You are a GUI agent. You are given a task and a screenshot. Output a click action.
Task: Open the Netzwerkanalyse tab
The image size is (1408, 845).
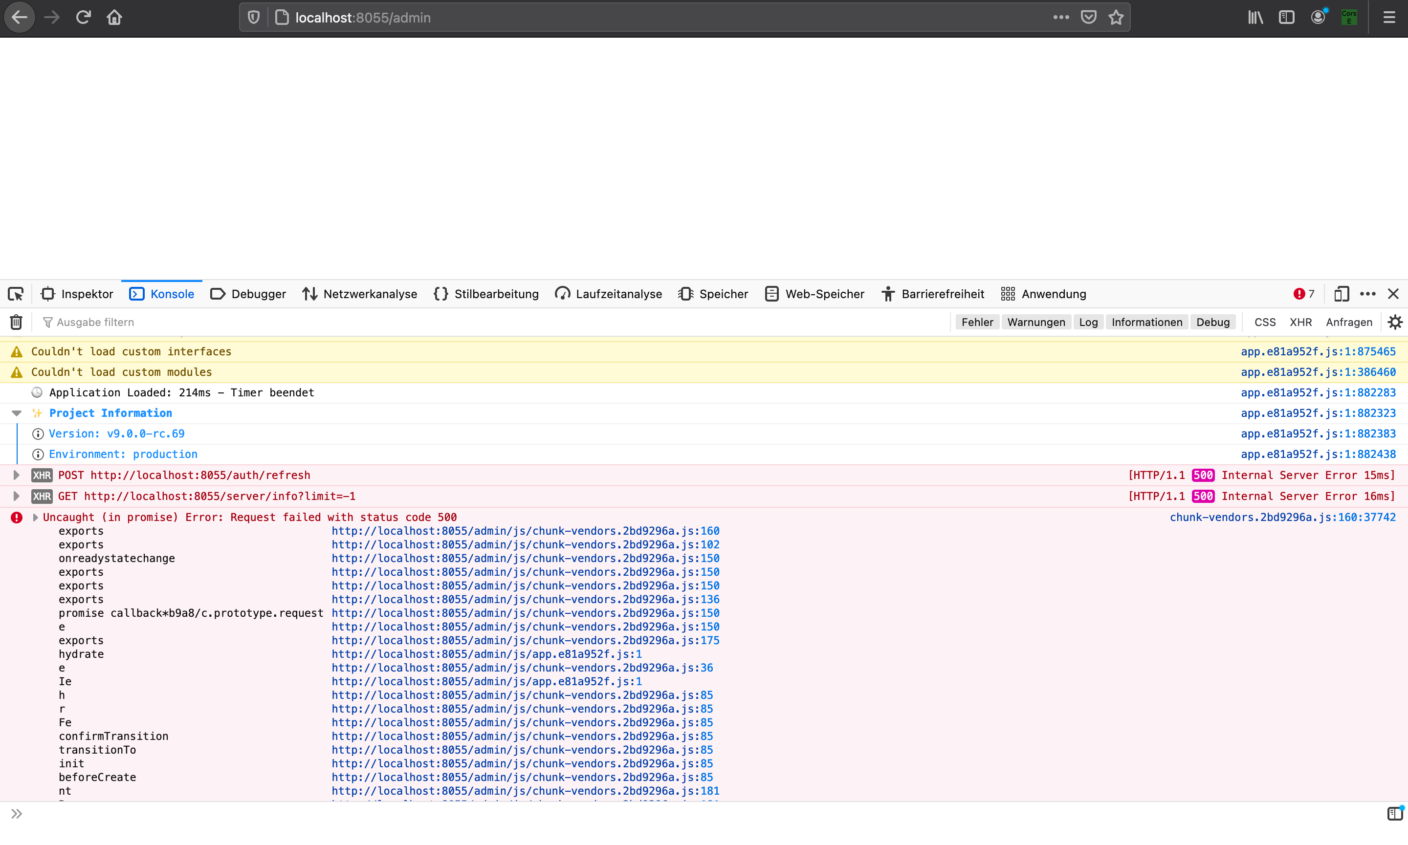360,294
